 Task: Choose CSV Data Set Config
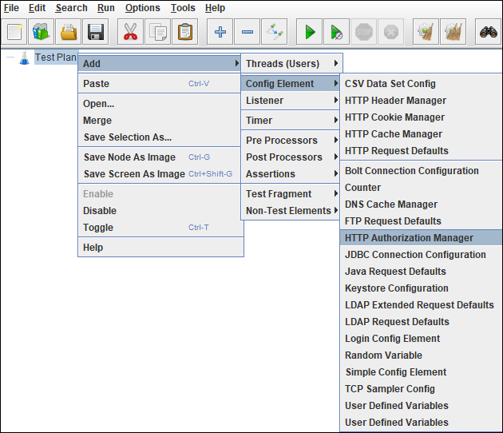(x=390, y=84)
